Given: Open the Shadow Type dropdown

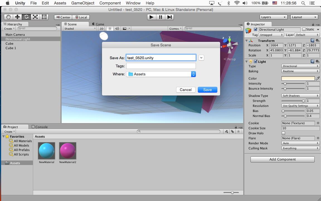Looking at the screenshot, I should click(x=300, y=96).
